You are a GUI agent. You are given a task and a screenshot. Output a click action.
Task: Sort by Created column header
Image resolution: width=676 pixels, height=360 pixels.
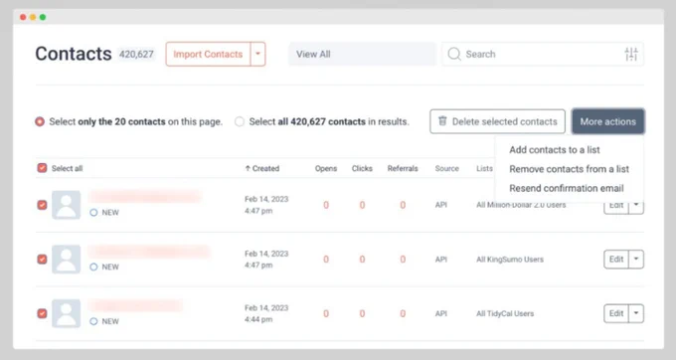265,169
